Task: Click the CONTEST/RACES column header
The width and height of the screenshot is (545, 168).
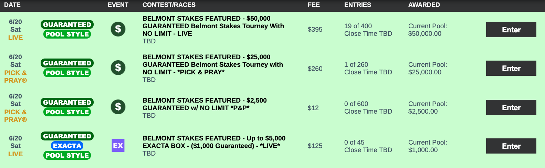Action: tap(169, 5)
